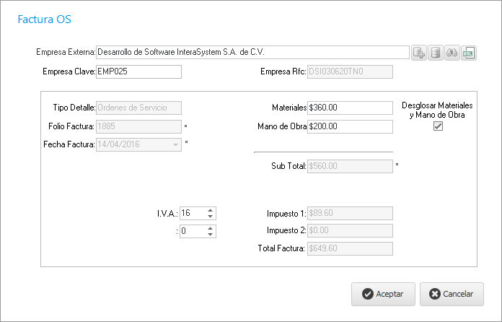Click the Empresa Clave input field
502x322 pixels.
coord(138,71)
